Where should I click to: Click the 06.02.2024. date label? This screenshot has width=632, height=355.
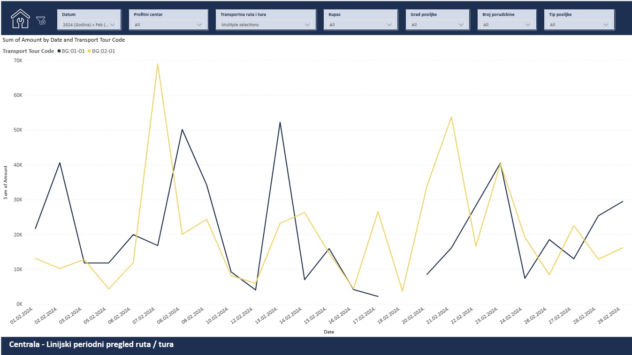[120, 316]
